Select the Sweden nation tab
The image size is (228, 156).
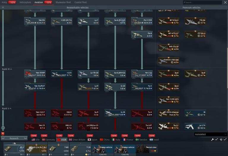pyautogui.click(x=141, y=140)
